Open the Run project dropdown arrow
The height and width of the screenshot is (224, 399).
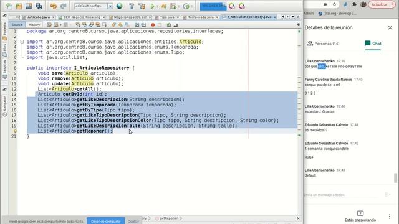(157, 6)
